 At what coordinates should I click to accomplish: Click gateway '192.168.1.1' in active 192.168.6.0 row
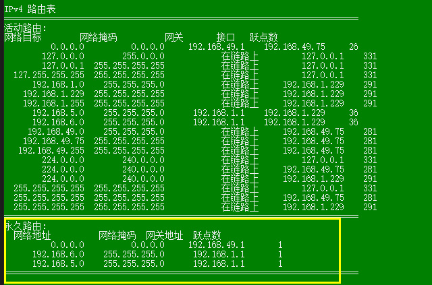click(x=219, y=122)
